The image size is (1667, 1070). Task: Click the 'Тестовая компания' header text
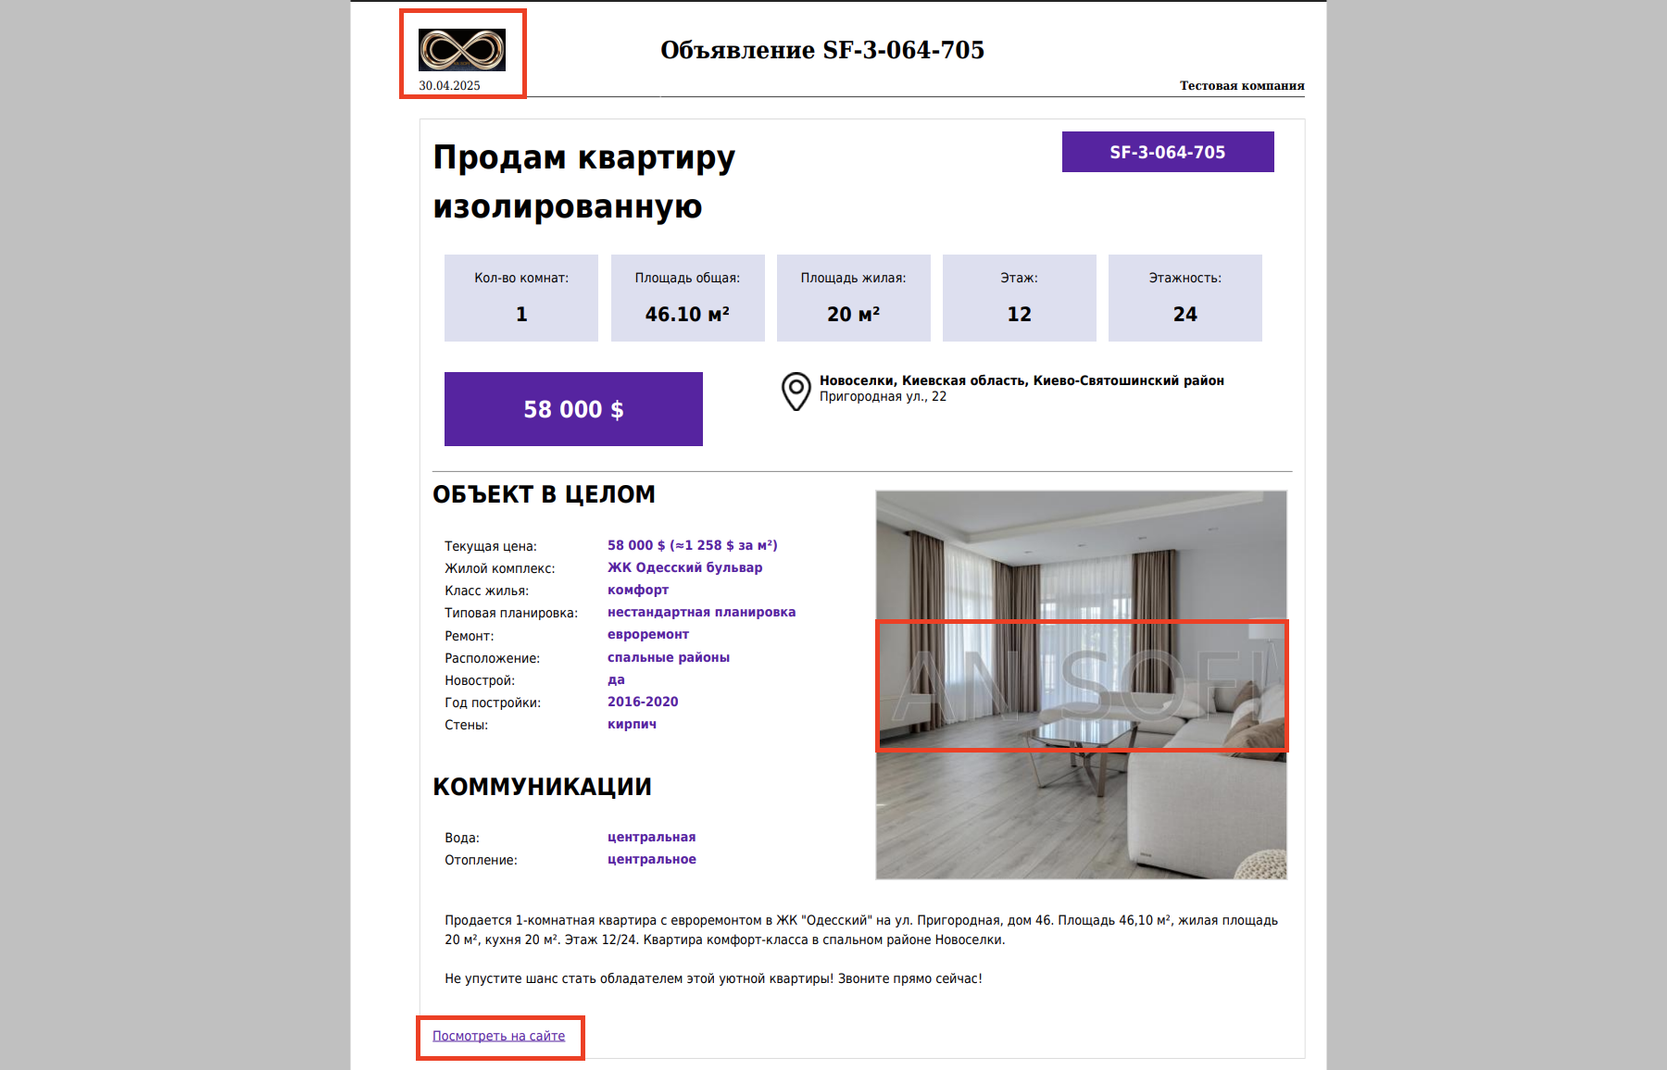coord(1242,85)
